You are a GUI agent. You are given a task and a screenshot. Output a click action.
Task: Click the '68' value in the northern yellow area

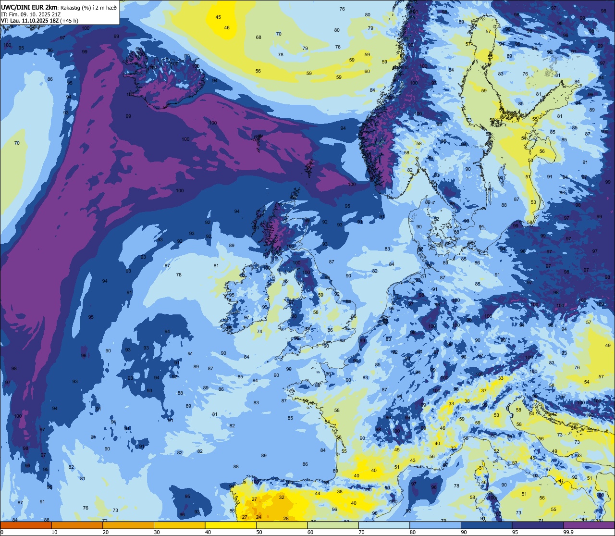tap(258, 37)
